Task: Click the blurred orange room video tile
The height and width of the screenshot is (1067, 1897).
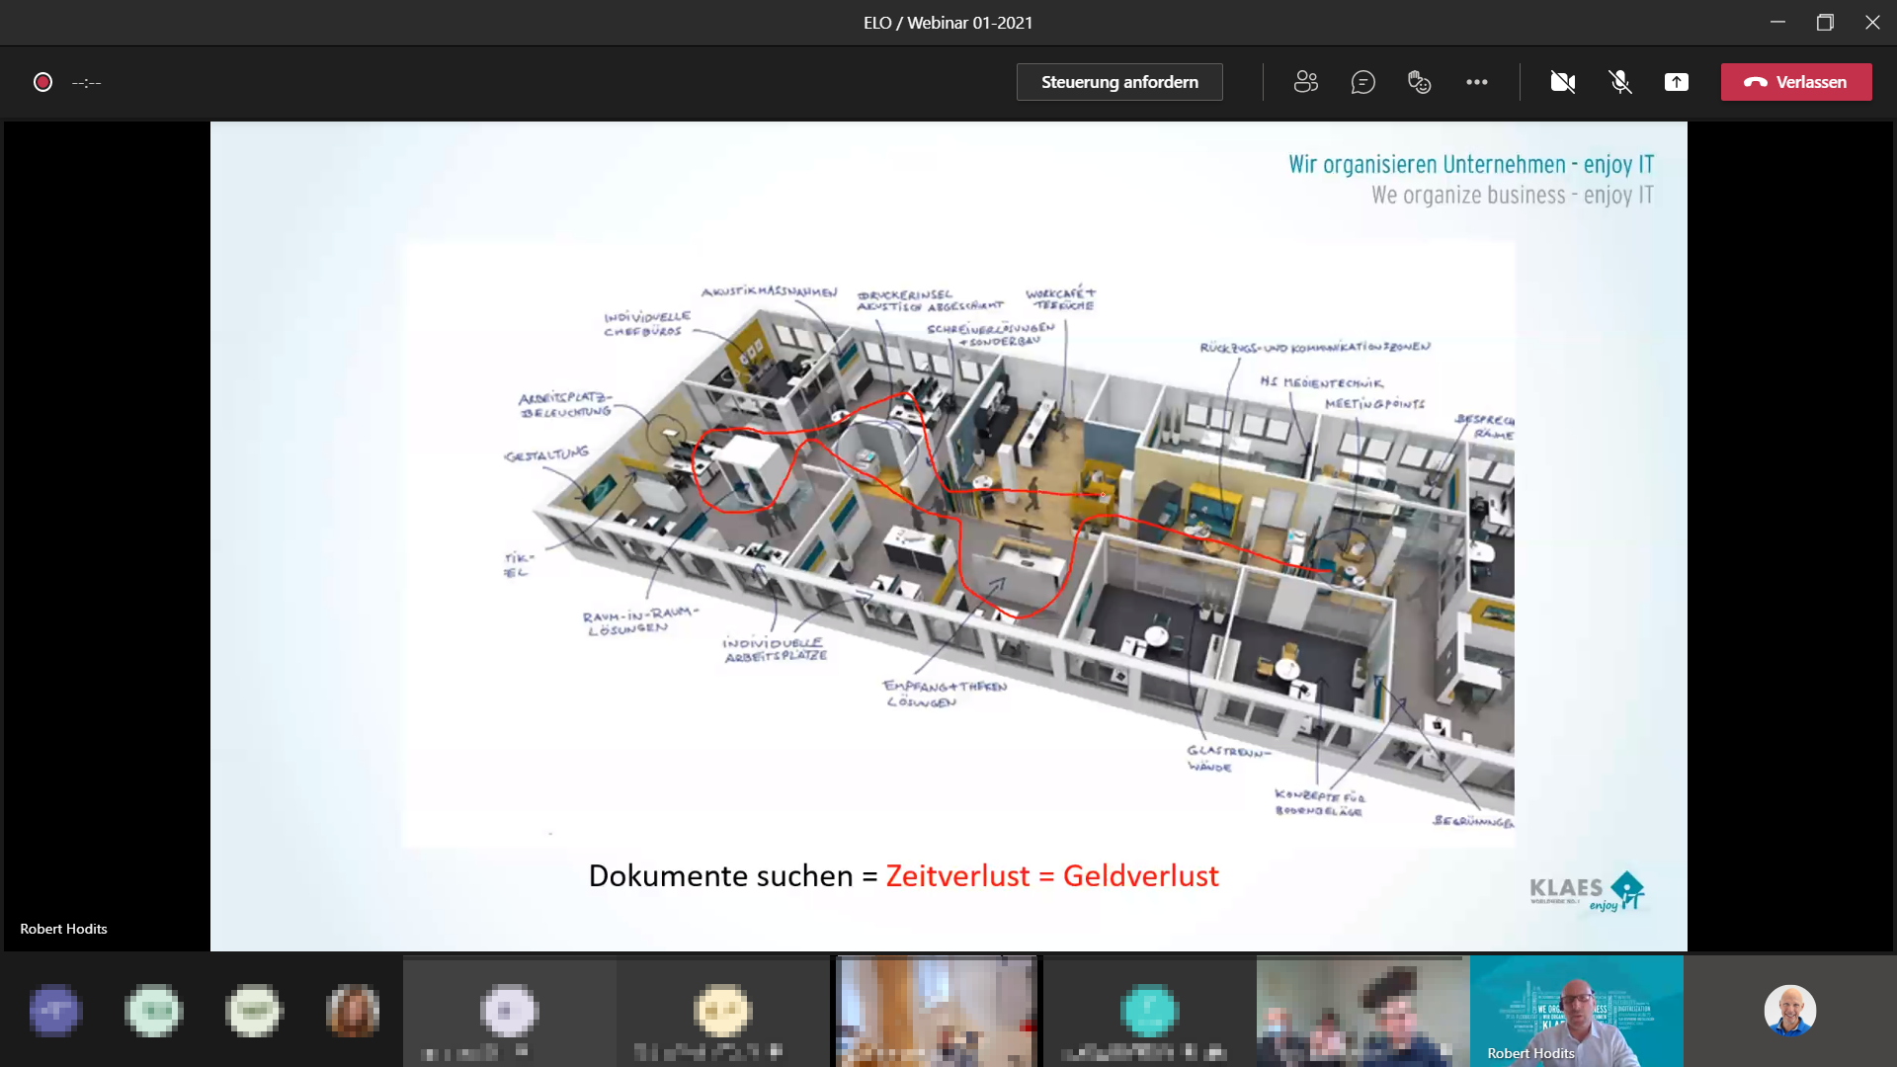Action: point(936,1011)
